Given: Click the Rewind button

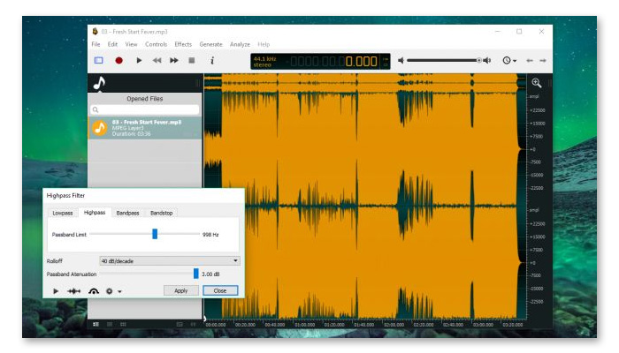Looking at the screenshot, I should [157, 61].
